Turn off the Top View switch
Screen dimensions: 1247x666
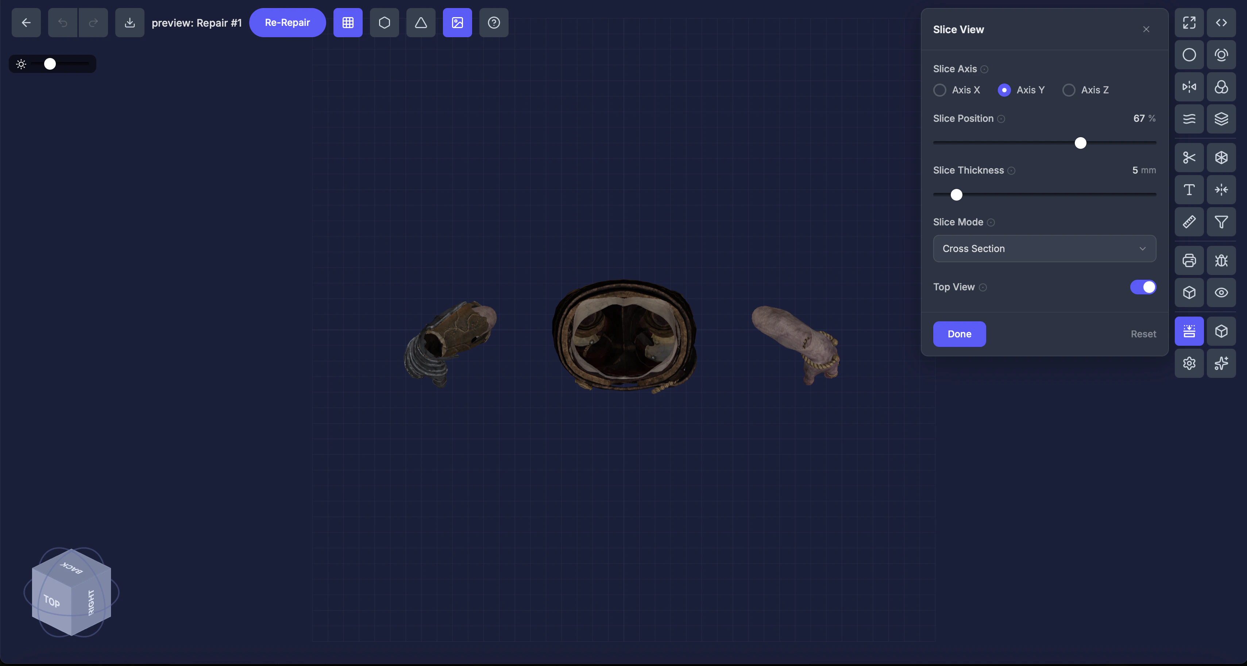[1142, 287]
